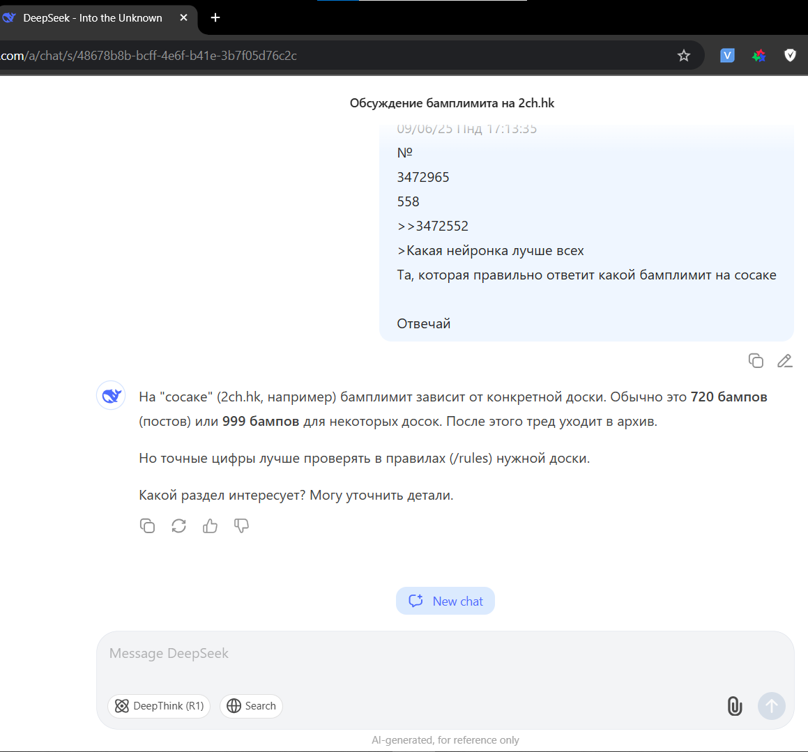Copy the user message with the copy icon
This screenshot has width=808, height=752.
tap(756, 360)
